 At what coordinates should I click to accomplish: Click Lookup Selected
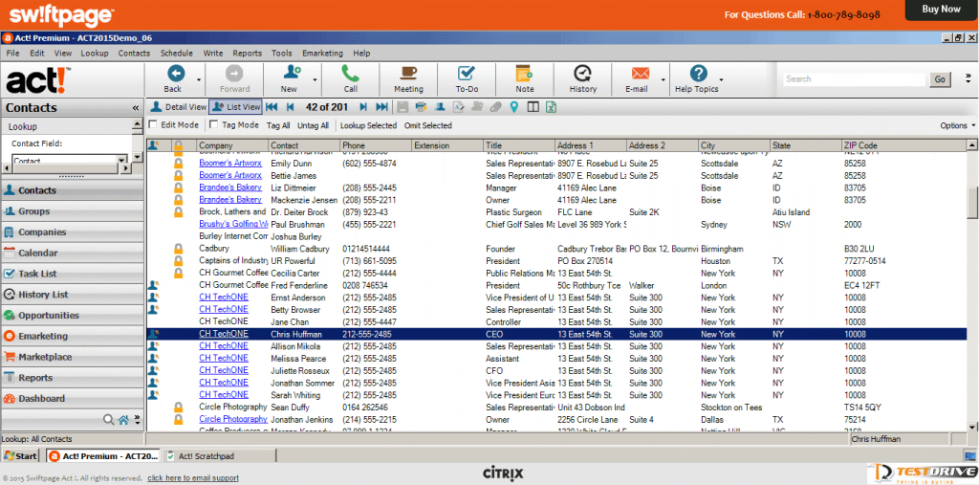coord(368,125)
